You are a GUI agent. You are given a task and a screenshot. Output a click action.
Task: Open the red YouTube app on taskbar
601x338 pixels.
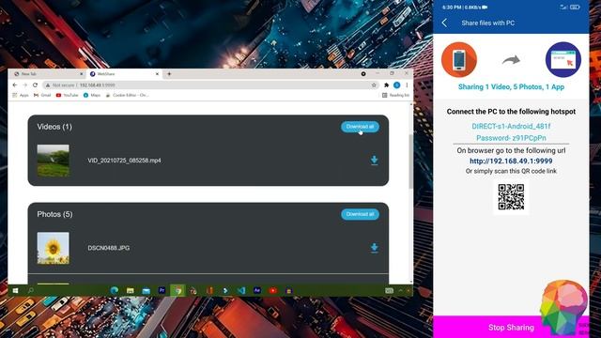[x=273, y=290]
